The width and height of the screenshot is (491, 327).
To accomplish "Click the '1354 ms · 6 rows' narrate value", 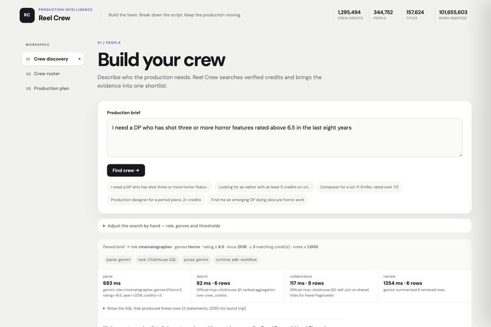I will click(403, 283).
